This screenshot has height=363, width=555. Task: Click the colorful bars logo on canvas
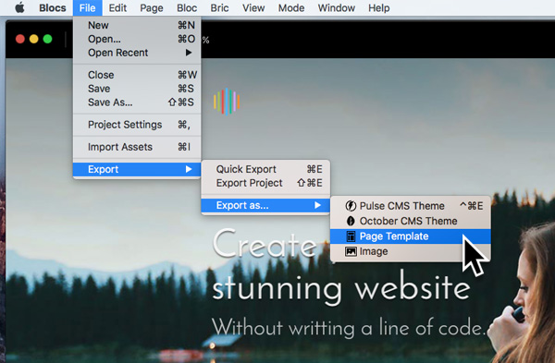(x=227, y=102)
